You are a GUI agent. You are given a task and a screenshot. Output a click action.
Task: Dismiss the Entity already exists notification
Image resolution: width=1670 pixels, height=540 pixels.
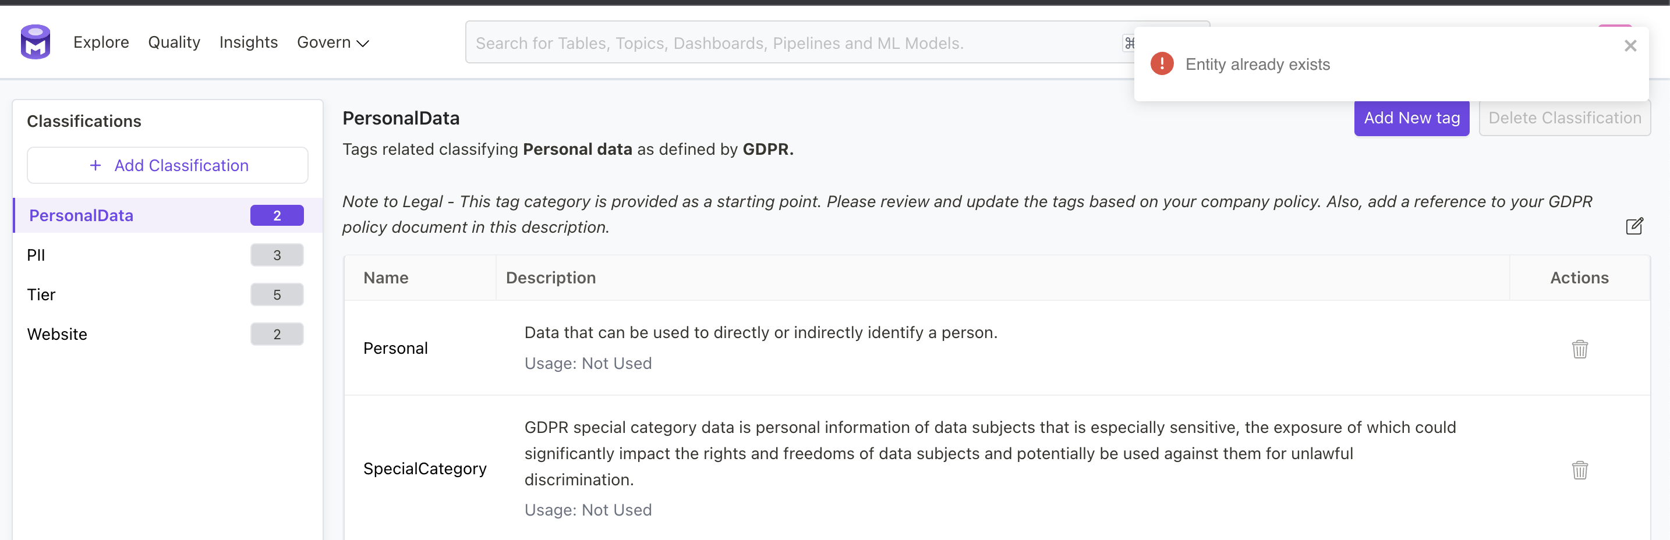tap(1631, 45)
